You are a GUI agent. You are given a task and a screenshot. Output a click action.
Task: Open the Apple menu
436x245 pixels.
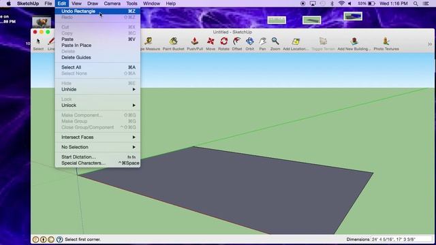[8, 3]
